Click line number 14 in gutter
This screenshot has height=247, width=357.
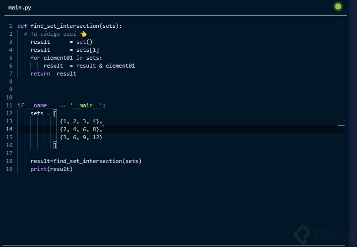9,129
